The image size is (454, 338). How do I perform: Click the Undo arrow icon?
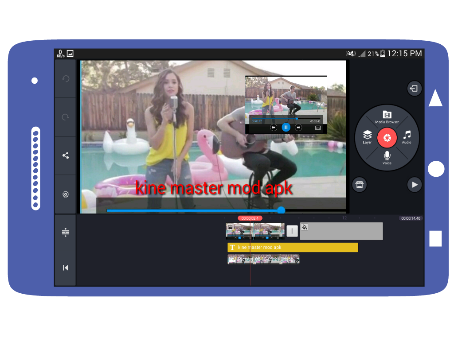click(66, 79)
